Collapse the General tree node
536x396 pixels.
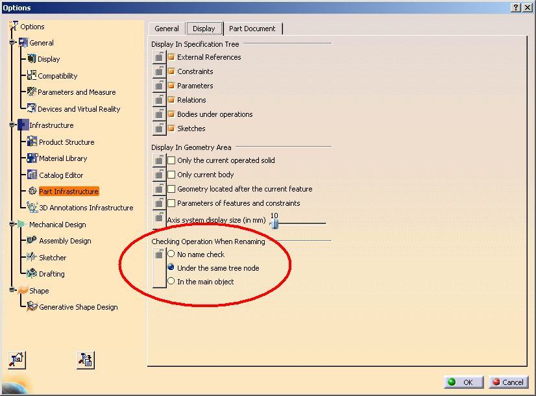pos(12,42)
